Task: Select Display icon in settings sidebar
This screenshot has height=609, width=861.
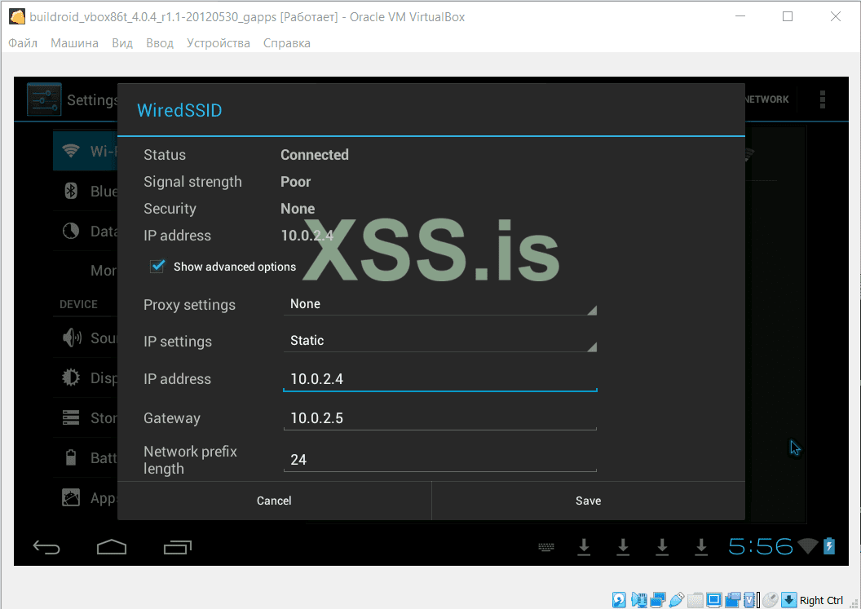Action: (71, 377)
